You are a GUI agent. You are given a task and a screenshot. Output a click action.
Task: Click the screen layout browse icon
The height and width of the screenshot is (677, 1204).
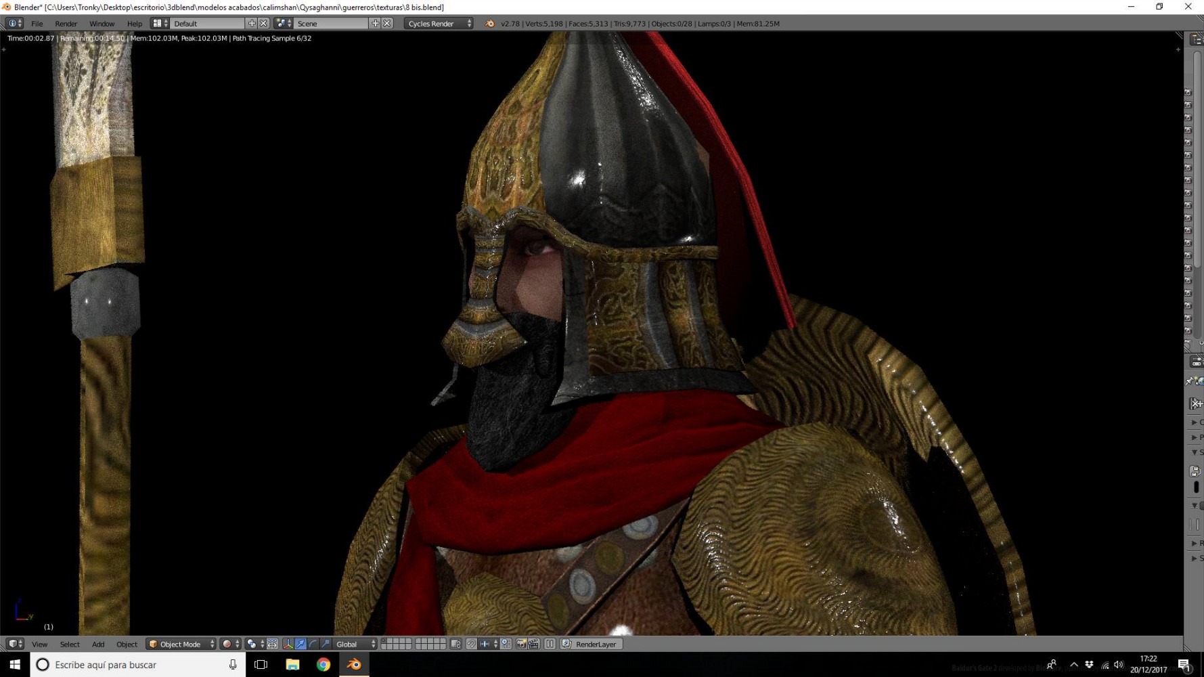(x=160, y=24)
